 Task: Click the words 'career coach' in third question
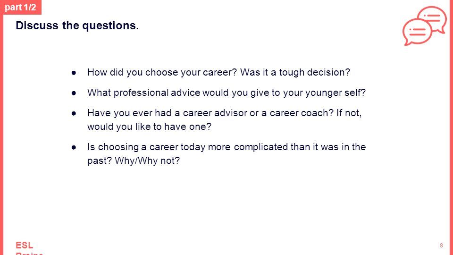tap(300, 113)
